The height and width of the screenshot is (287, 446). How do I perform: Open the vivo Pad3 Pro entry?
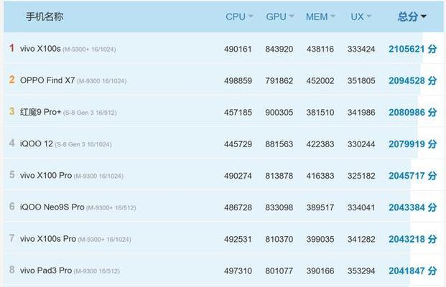click(x=70, y=270)
